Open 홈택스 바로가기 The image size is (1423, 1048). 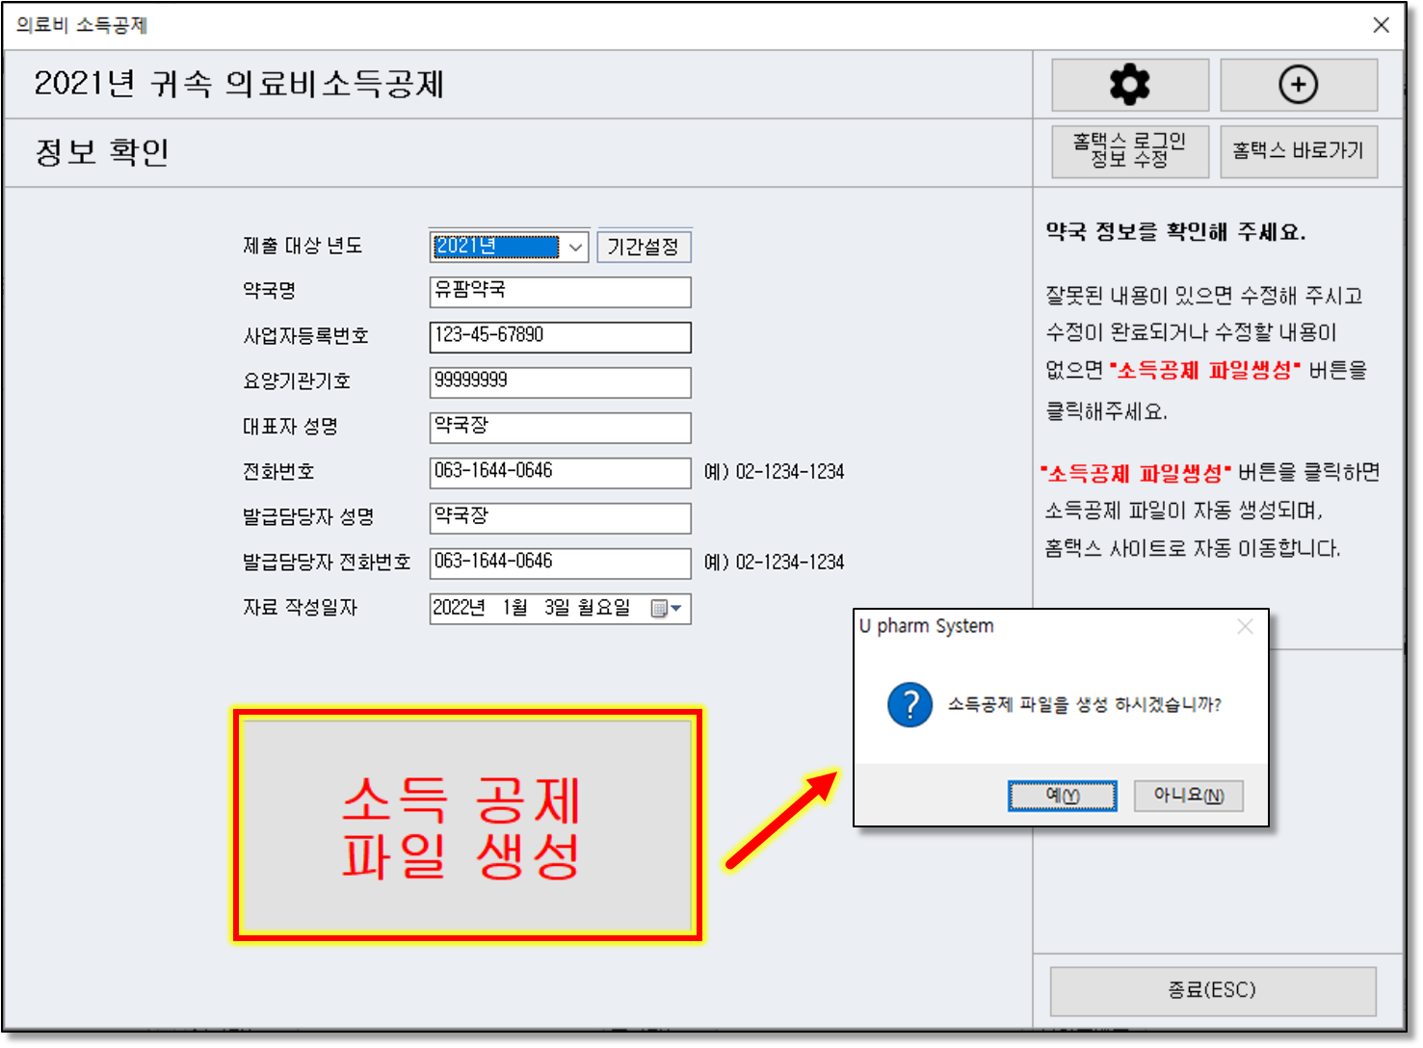tap(1298, 151)
